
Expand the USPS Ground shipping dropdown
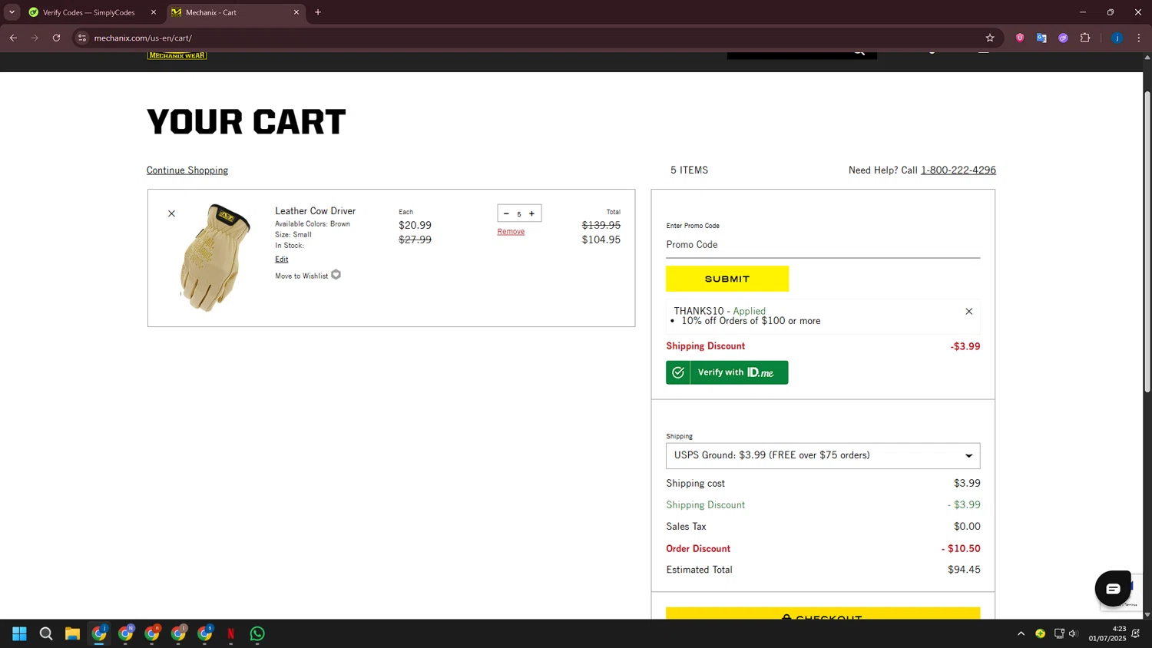tap(823, 455)
